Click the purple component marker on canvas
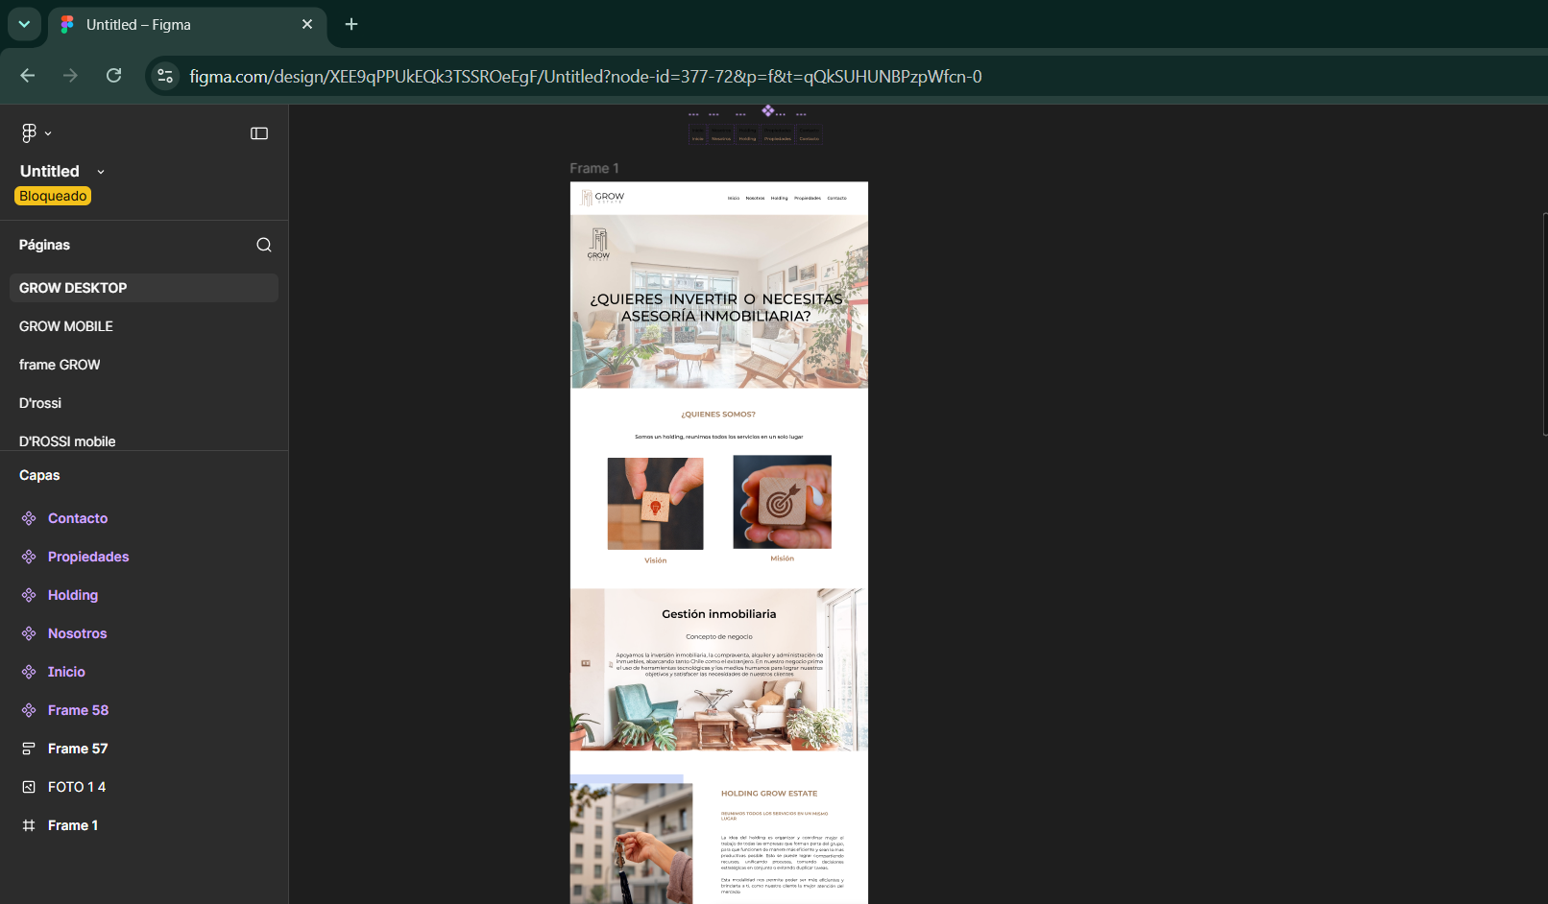The width and height of the screenshot is (1548, 904). pos(768,110)
